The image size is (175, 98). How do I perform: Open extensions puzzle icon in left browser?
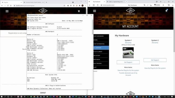pos(80,5)
